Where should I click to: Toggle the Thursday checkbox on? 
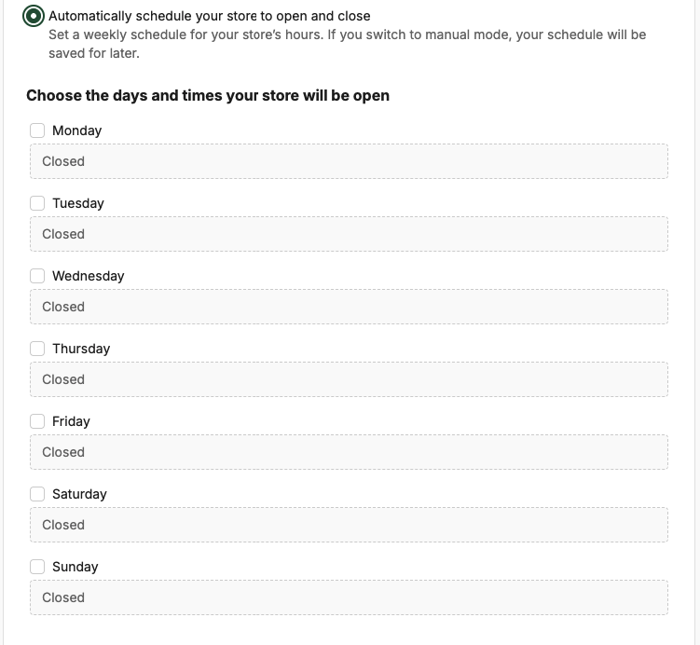(37, 349)
